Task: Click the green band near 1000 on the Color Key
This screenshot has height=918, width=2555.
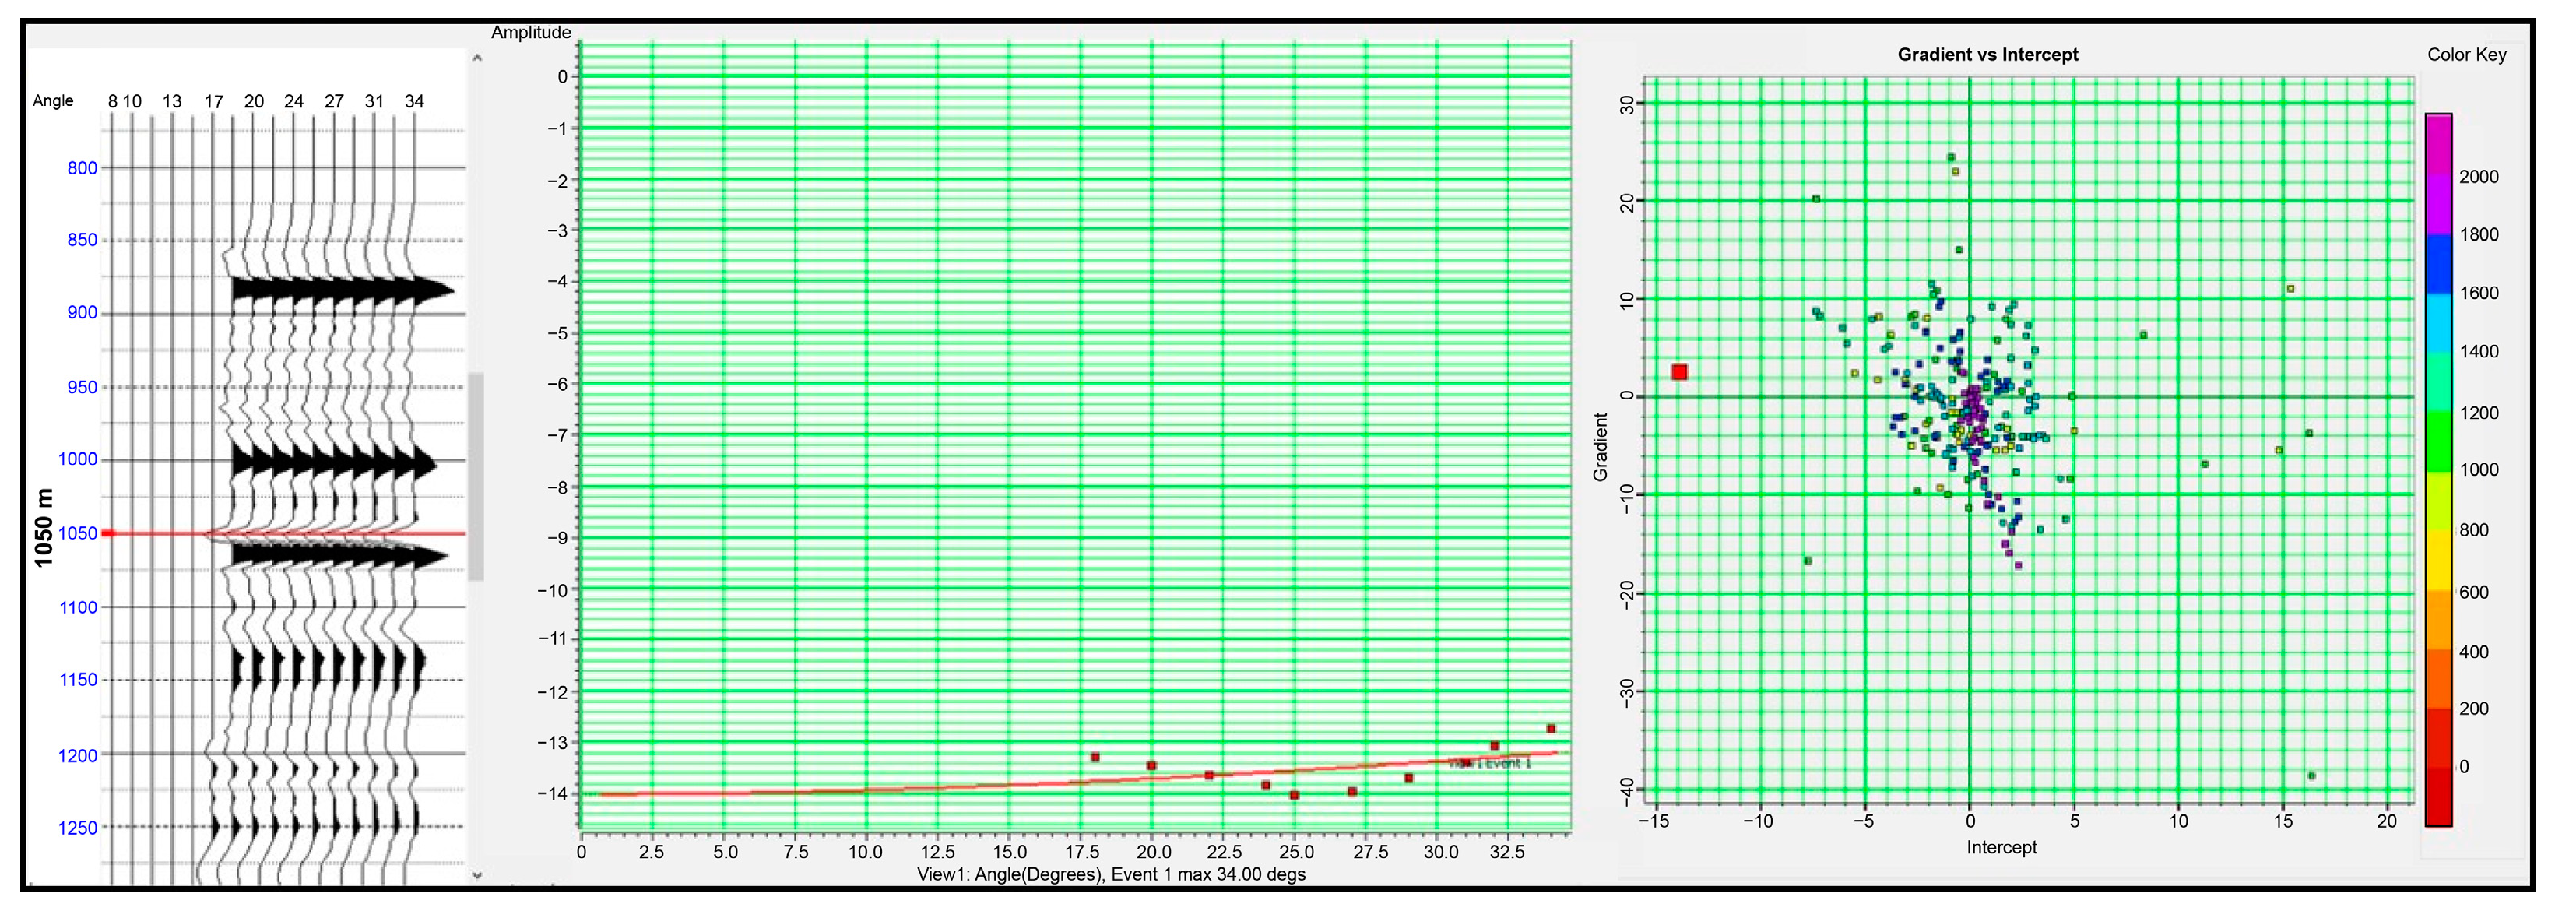Action: pyautogui.click(x=2439, y=441)
